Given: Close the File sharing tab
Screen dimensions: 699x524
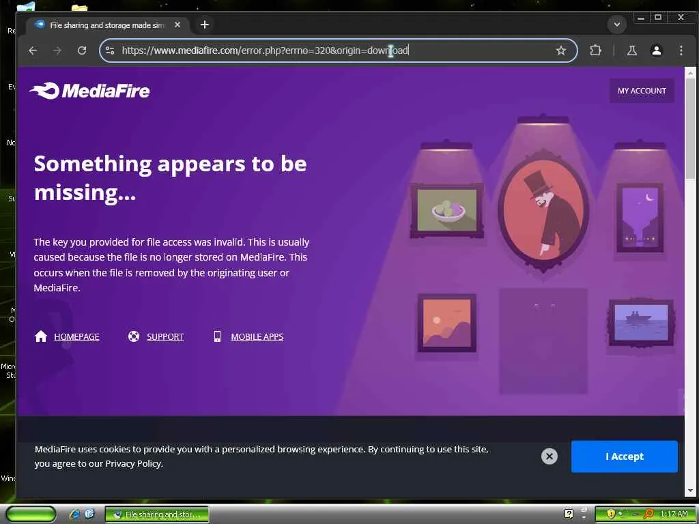Looking at the screenshot, I should pyautogui.click(x=177, y=25).
